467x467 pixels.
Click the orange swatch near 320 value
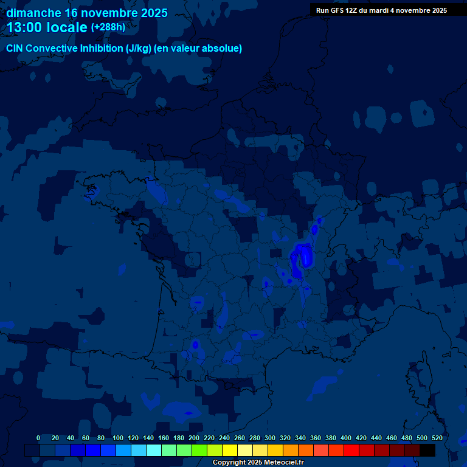pos(291,451)
